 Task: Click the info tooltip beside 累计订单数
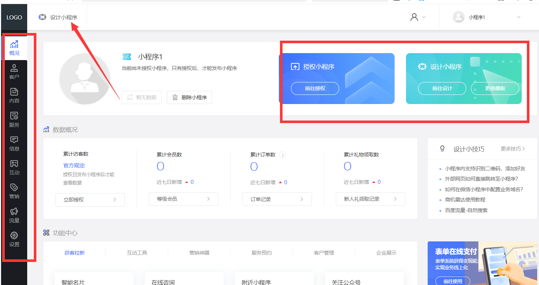tap(283, 155)
